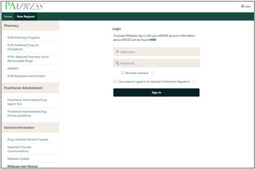The image size is (255, 169).
Task: Open the PAXpress User Manual link
Action: click(22, 166)
